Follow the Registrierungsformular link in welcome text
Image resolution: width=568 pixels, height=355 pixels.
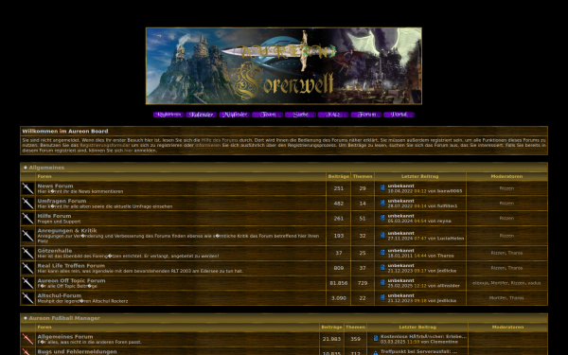point(105,145)
